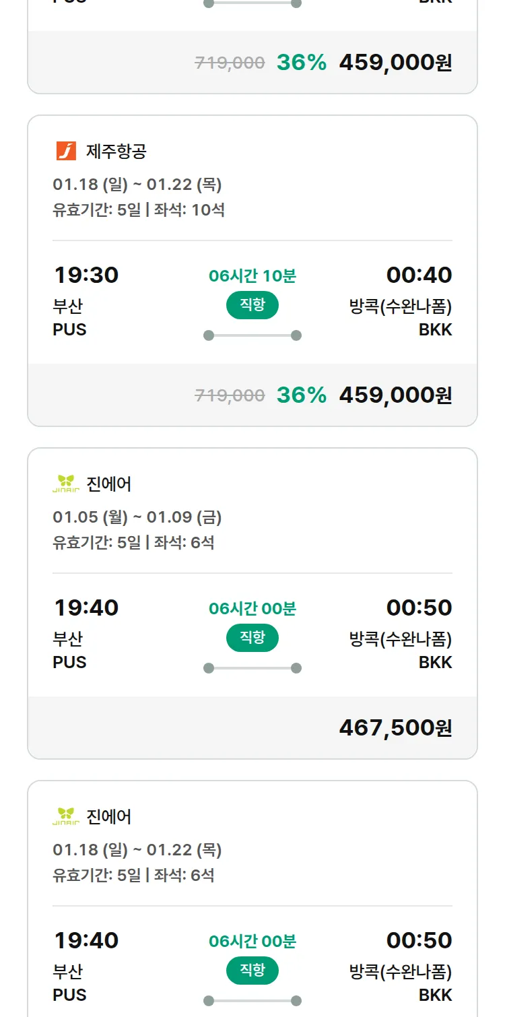The image size is (505, 1017).
Task: Tap the 직항 badge on the Jin Air 01.18 flight
Action: (x=252, y=971)
